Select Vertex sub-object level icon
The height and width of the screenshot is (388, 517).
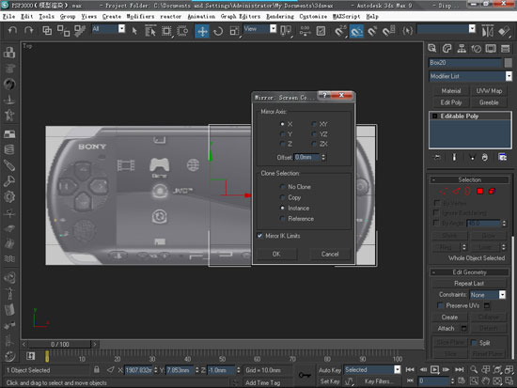[444, 191]
